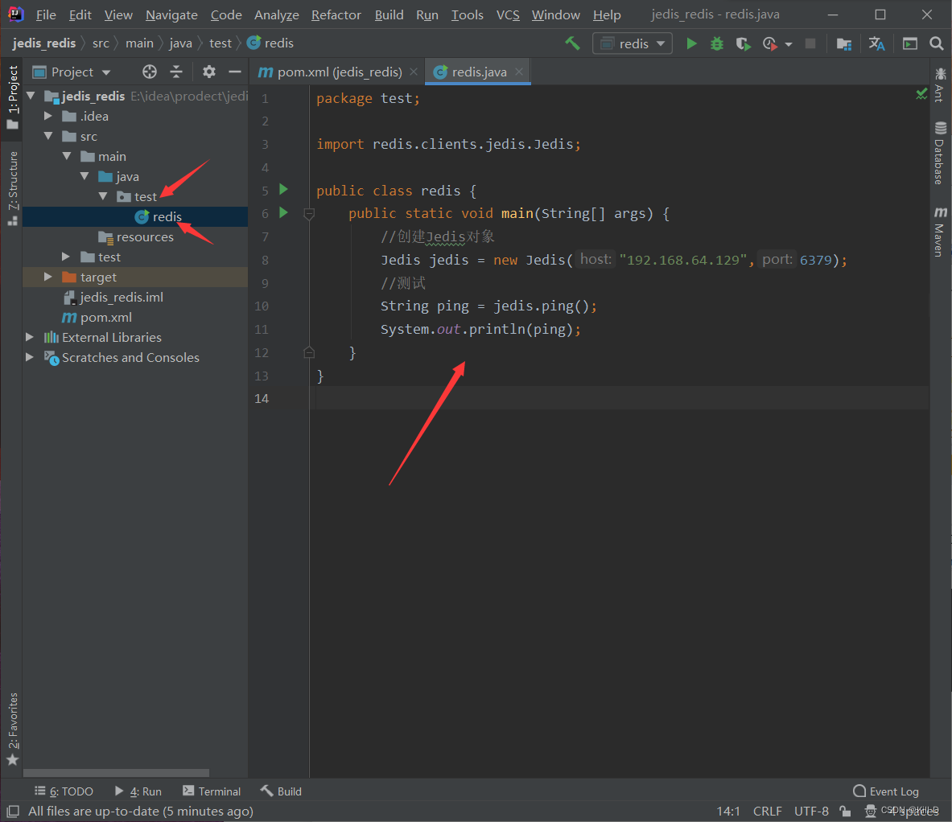Click UTF-8 encoding in status bar
Viewport: 952px width, 822px height.
coord(811,811)
